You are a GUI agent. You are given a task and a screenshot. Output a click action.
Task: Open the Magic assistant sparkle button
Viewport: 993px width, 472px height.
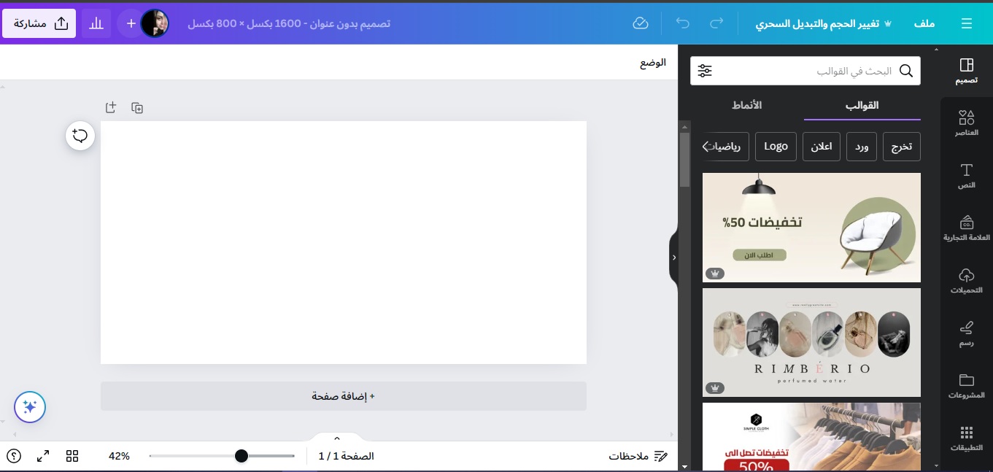coord(30,406)
